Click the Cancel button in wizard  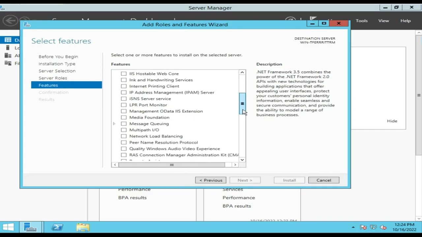click(324, 180)
